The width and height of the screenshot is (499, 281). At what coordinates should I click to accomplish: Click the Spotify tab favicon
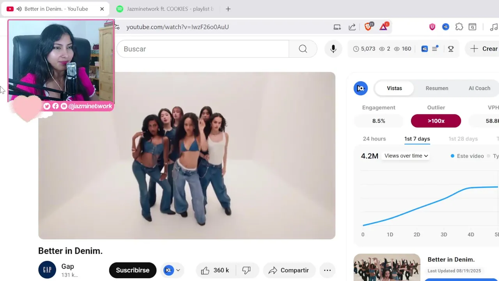(120, 9)
